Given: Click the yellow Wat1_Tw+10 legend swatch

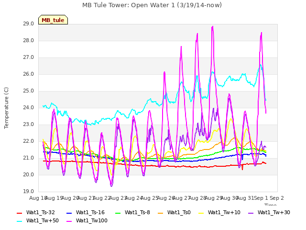Looking at the screenshot, I should tap(201, 213).
